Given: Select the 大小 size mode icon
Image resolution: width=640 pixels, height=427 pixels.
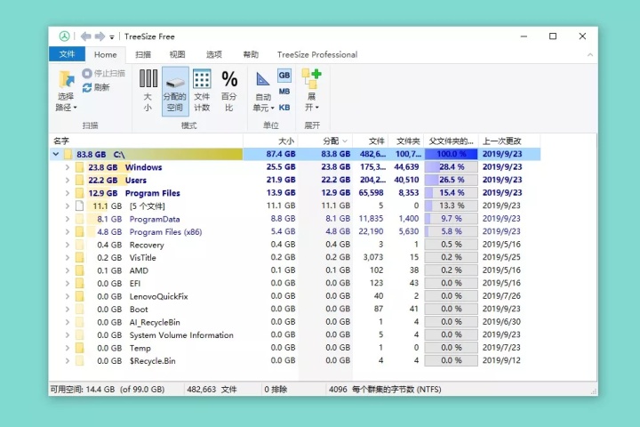Looking at the screenshot, I should [148, 78].
